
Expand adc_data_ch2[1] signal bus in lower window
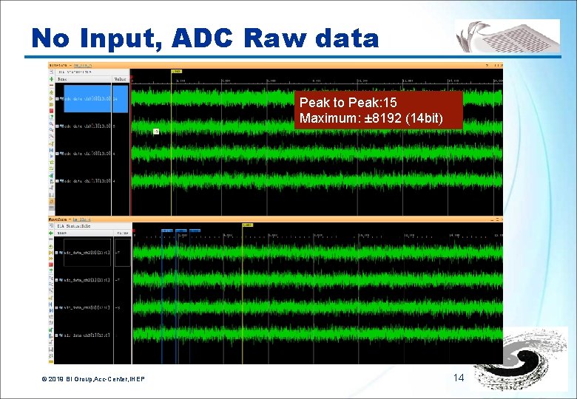point(56,280)
